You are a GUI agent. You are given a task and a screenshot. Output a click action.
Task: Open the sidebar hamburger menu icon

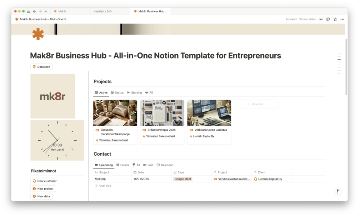(29, 11)
